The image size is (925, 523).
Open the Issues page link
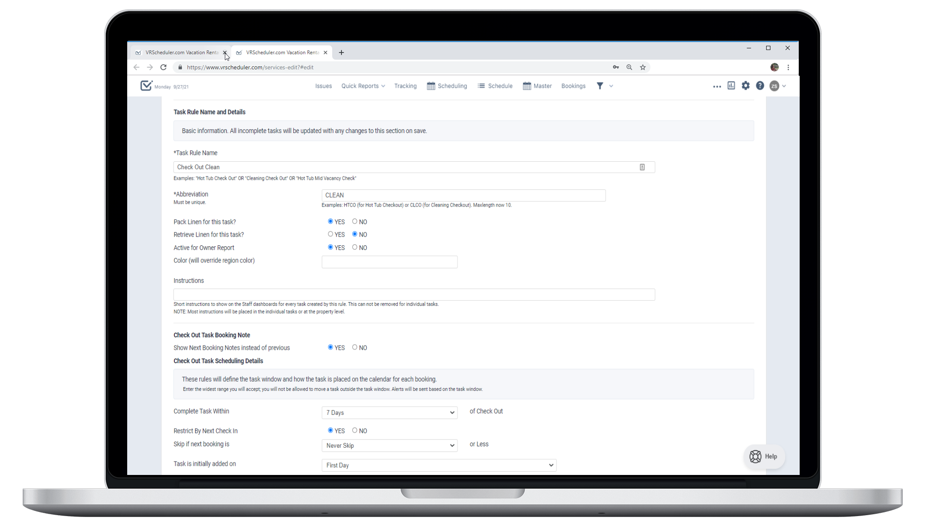tap(323, 86)
